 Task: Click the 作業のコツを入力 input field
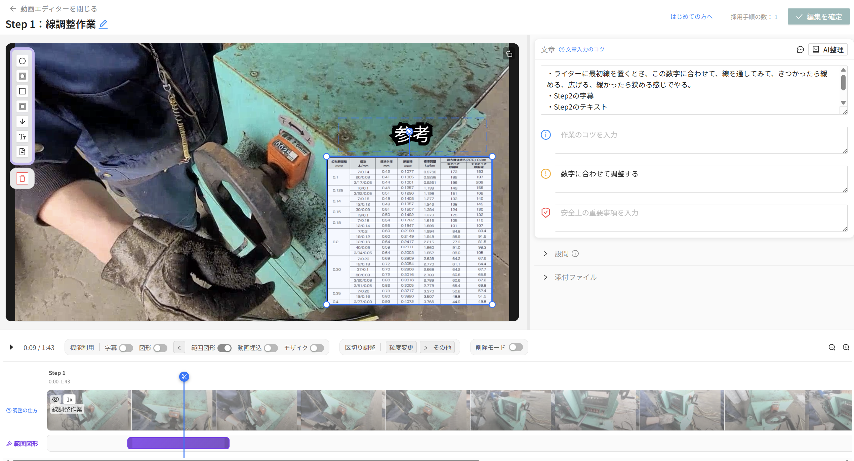[700, 140]
